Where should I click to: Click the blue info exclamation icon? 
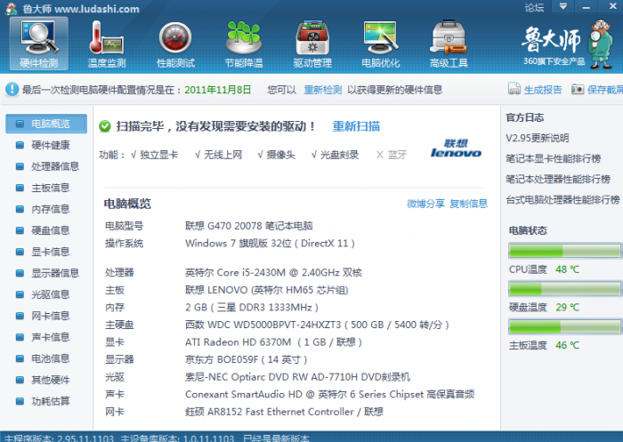tap(12, 89)
